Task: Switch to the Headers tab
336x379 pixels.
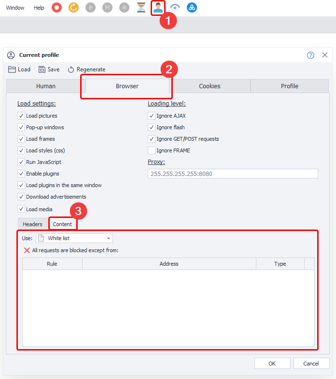Action: click(32, 224)
